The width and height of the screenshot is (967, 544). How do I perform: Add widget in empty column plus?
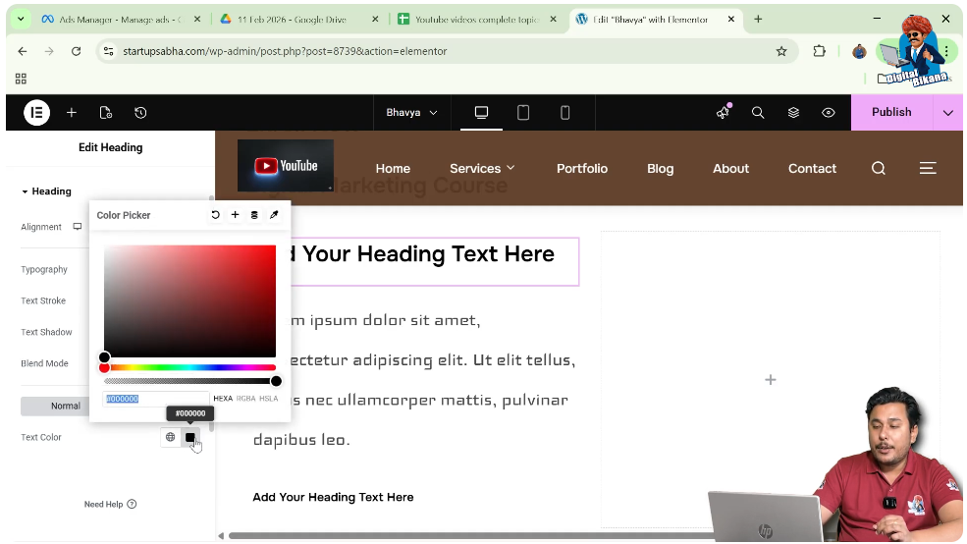click(x=771, y=380)
